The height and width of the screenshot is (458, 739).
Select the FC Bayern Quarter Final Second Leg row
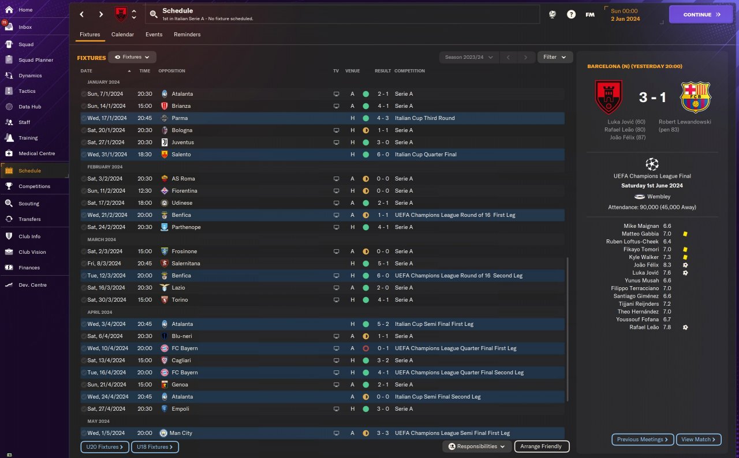[322, 373]
